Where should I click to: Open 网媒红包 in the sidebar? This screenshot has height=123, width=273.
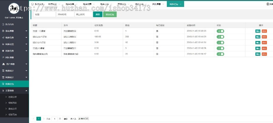click(x=15, y=84)
